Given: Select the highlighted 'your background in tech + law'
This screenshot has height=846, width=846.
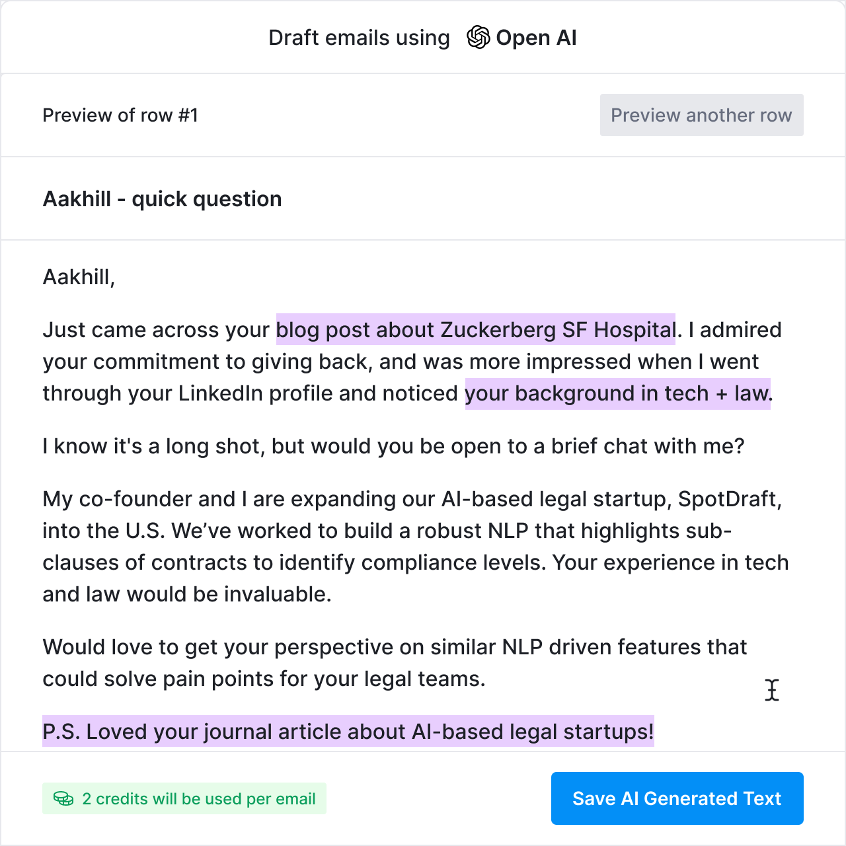Looking at the screenshot, I should pos(617,393).
